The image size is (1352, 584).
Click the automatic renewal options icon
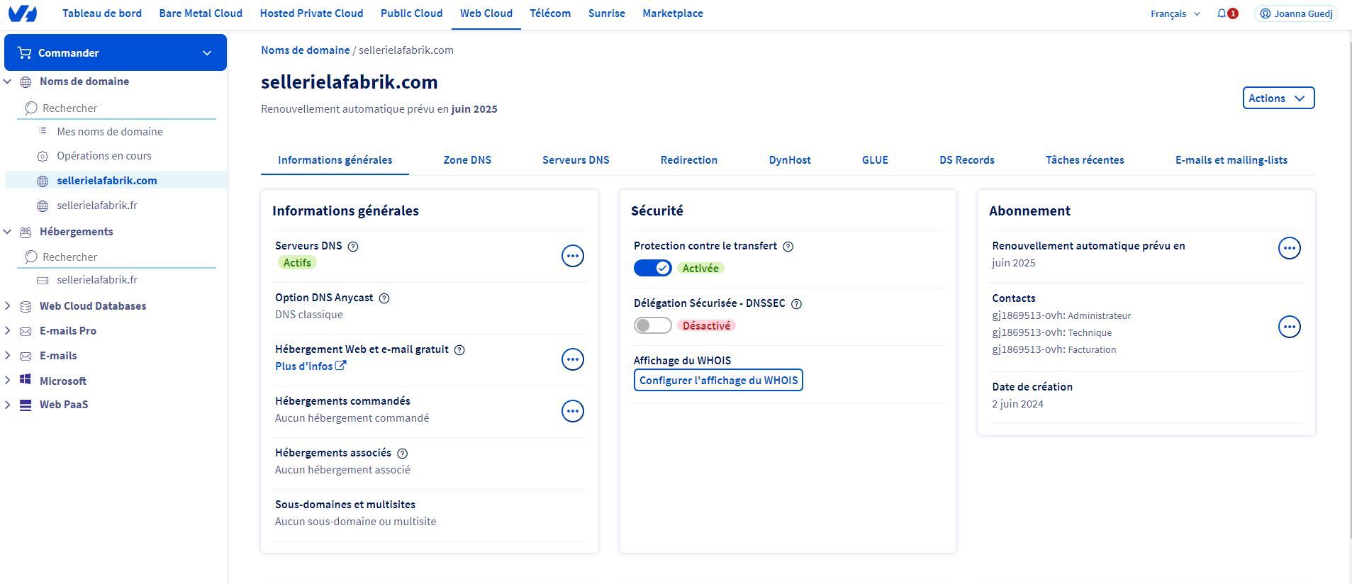[x=1289, y=248]
